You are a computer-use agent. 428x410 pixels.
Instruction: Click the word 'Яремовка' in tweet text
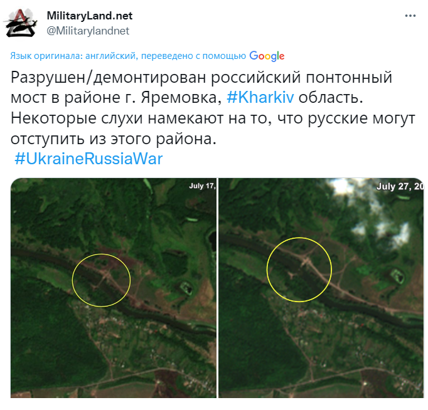[x=181, y=97]
